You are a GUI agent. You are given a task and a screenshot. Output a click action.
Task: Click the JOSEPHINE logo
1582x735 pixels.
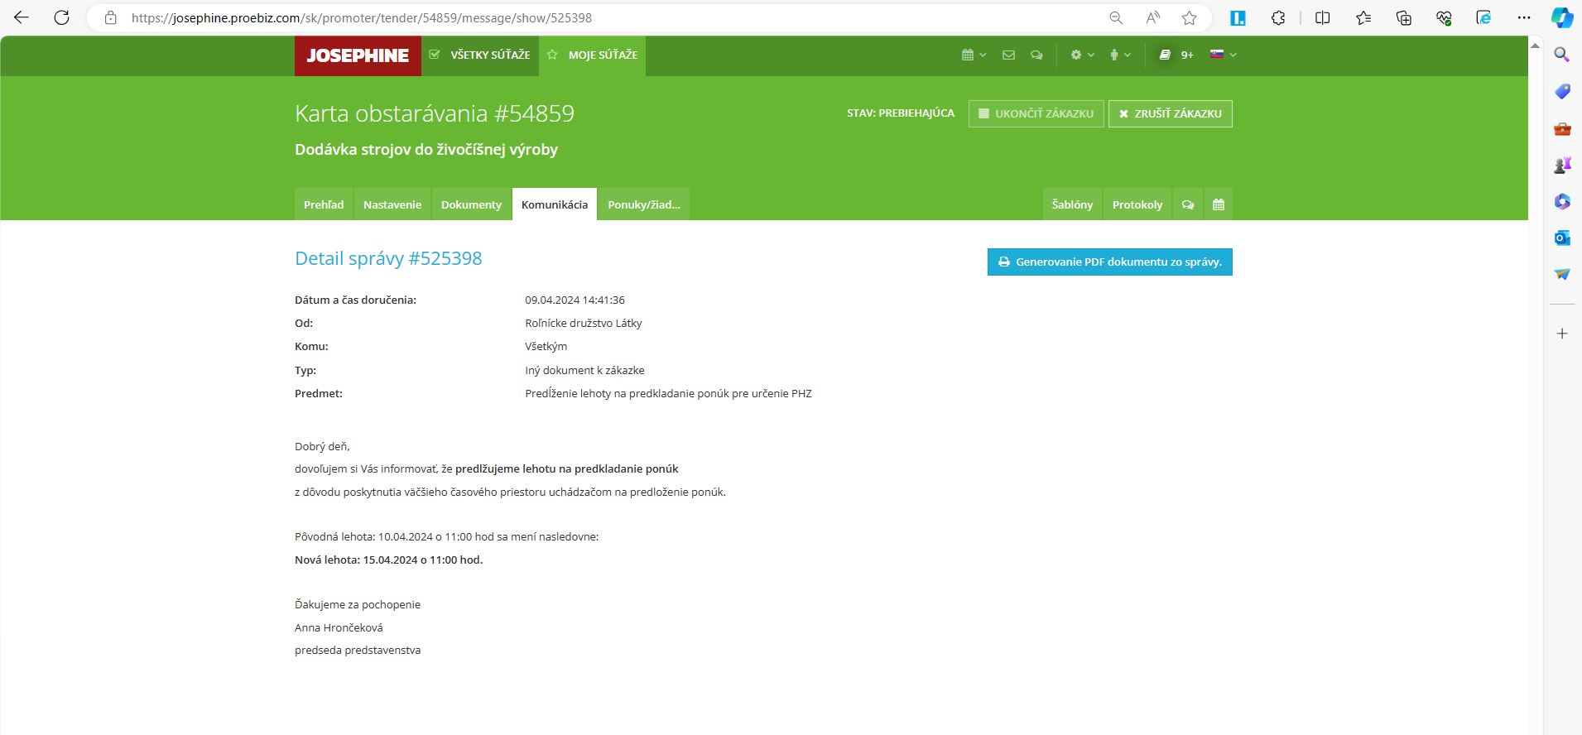358,55
